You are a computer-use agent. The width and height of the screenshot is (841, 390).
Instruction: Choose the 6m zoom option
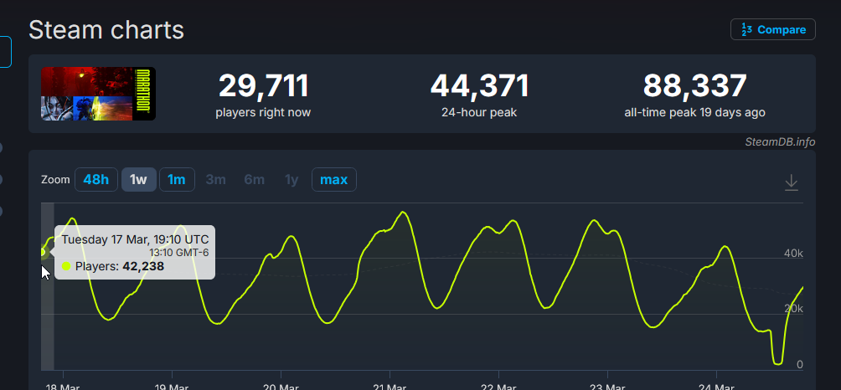click(x=255, y=179)
